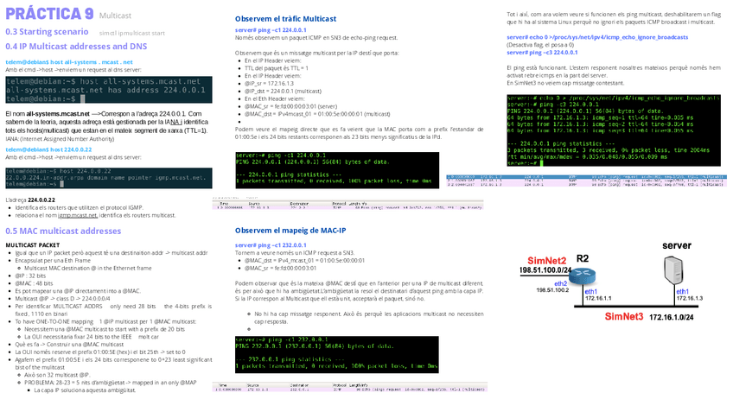This screenshot has width=733, height=412.
Task: Click 'L'adreça 224.0.0.22' line
Action: pyautogui.click(x=30, y=200)
